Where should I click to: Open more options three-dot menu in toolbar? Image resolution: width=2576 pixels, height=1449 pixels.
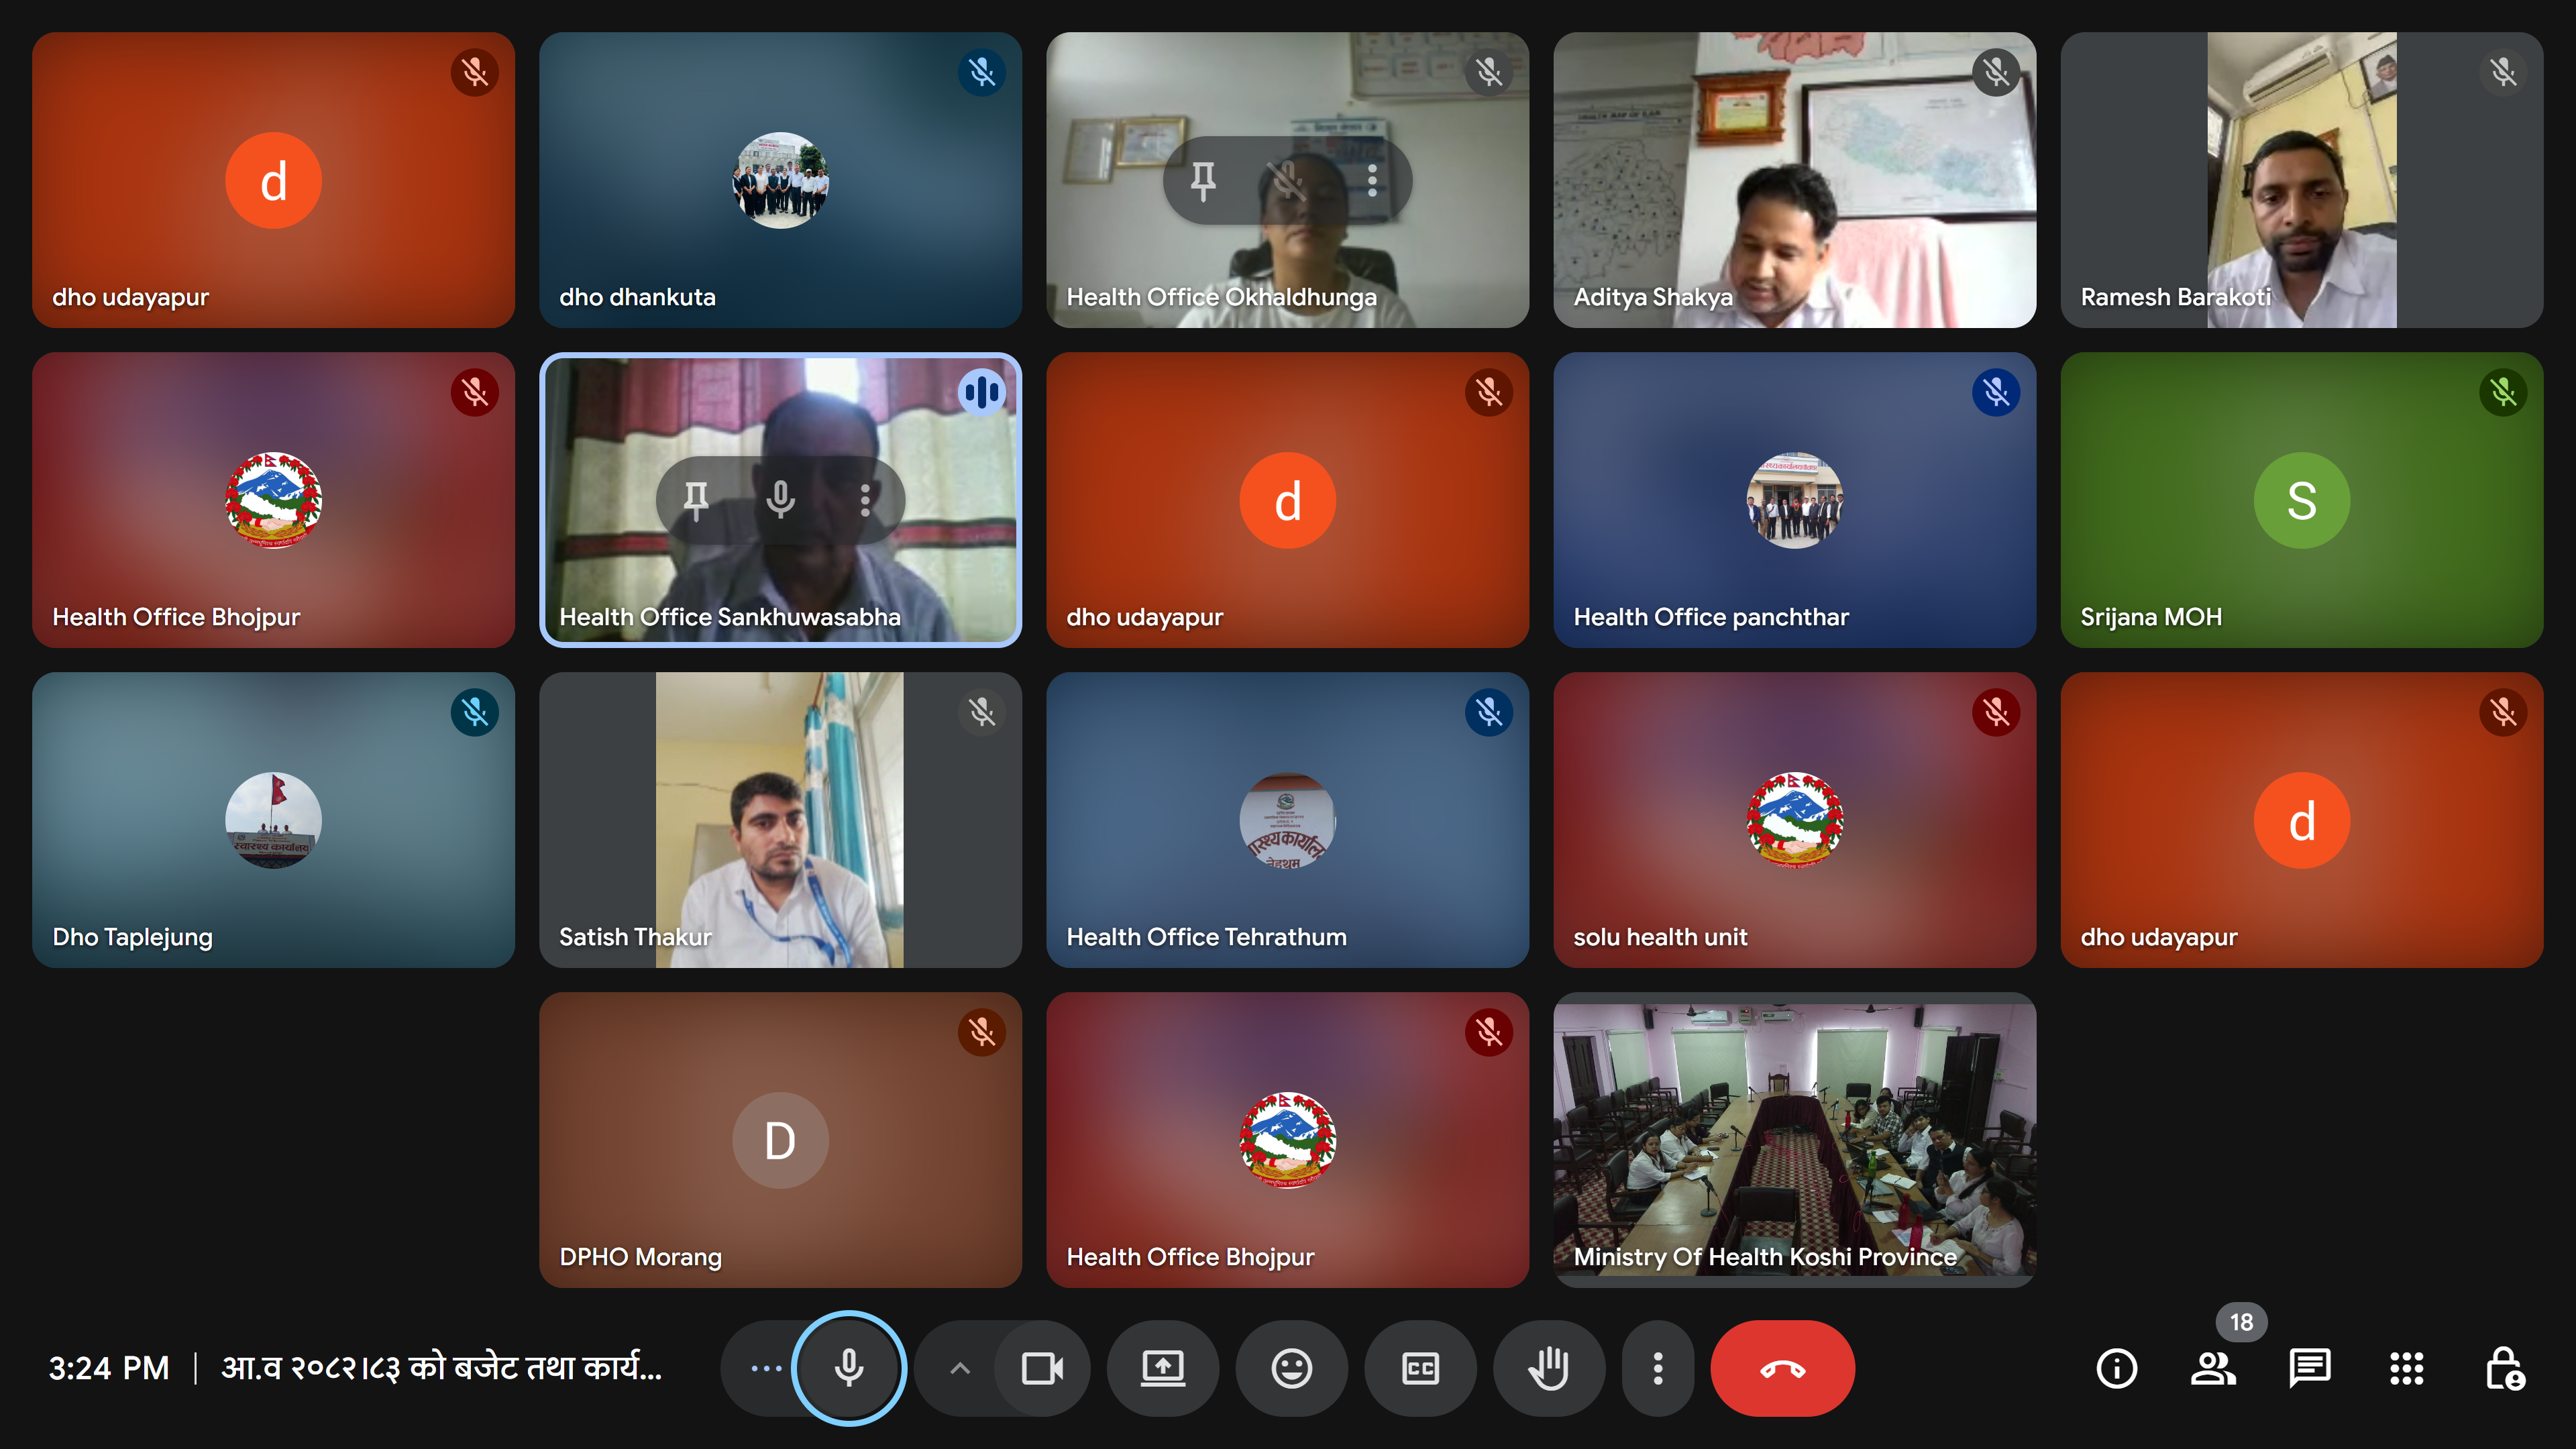[1657, 1368]
